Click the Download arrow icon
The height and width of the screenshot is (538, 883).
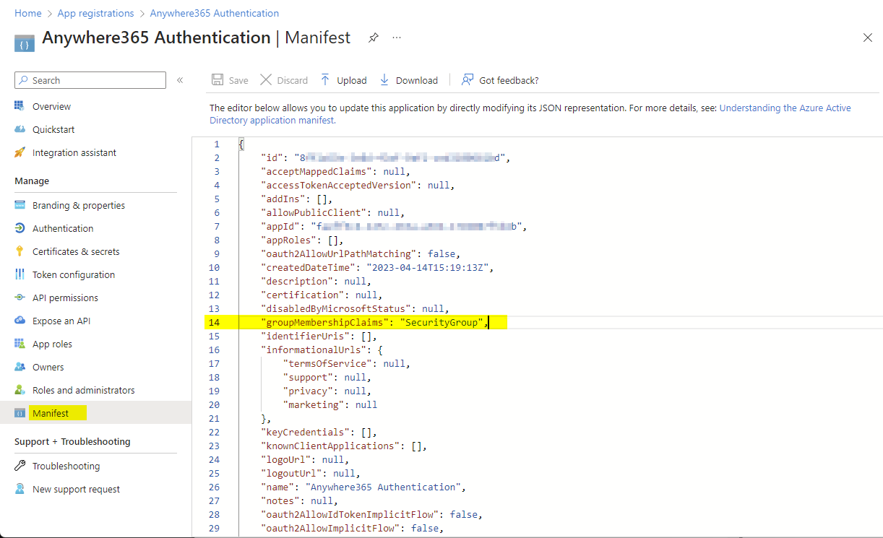coord(384,80)
